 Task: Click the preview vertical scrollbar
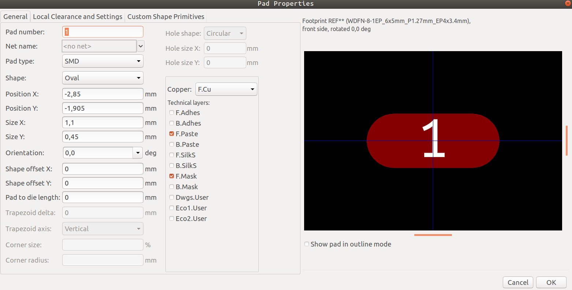567,141
